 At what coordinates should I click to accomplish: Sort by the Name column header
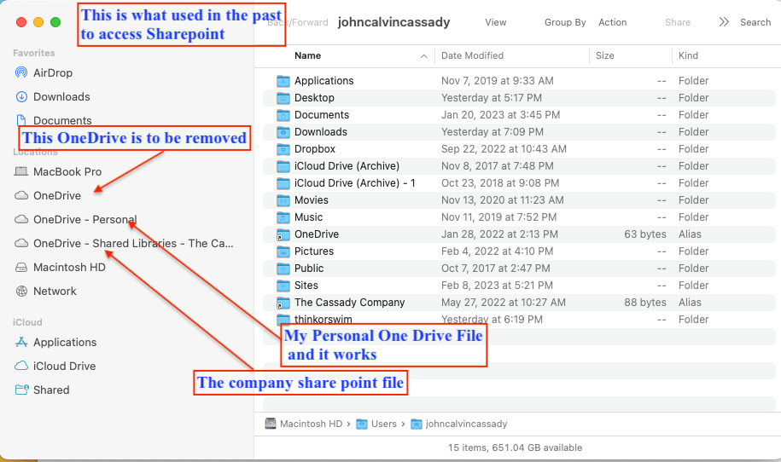307,55
